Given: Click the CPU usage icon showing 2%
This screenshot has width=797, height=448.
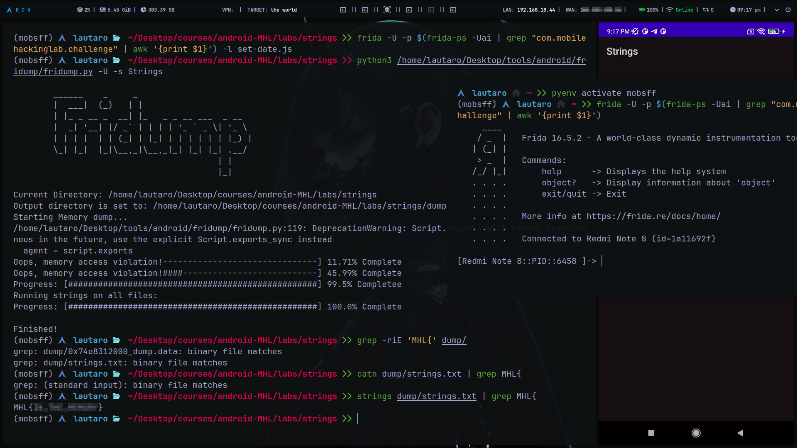Looking at the screenshot, I should (x=80, y=10).
